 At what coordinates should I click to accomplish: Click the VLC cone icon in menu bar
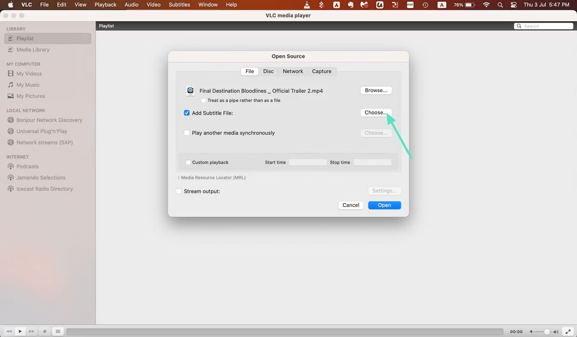pos(307,5)
